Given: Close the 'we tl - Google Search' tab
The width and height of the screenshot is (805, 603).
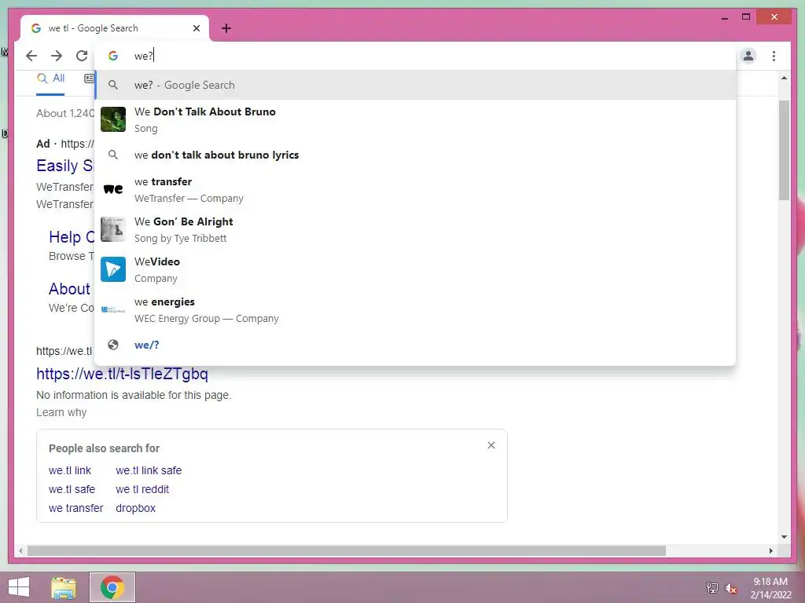Looking at the screenshot, I should tap(196, 28).
